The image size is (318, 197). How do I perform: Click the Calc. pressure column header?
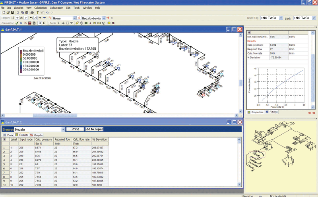point(44,139)
